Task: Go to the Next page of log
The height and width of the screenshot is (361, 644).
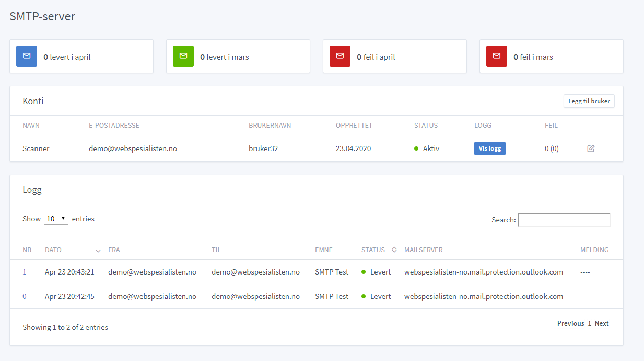Action: [x=602, y=323]
